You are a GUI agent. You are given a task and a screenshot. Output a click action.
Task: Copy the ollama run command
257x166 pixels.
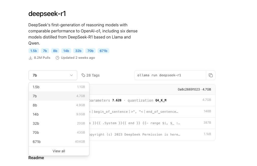pyautogui.click(x=210, y=75)
